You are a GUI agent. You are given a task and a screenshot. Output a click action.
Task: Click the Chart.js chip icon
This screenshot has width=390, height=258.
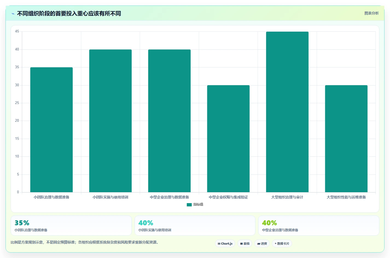tap(219, 244)
